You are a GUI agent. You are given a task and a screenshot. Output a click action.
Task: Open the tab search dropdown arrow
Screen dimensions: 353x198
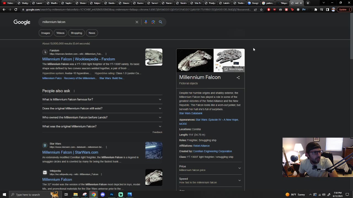(323, 3)
